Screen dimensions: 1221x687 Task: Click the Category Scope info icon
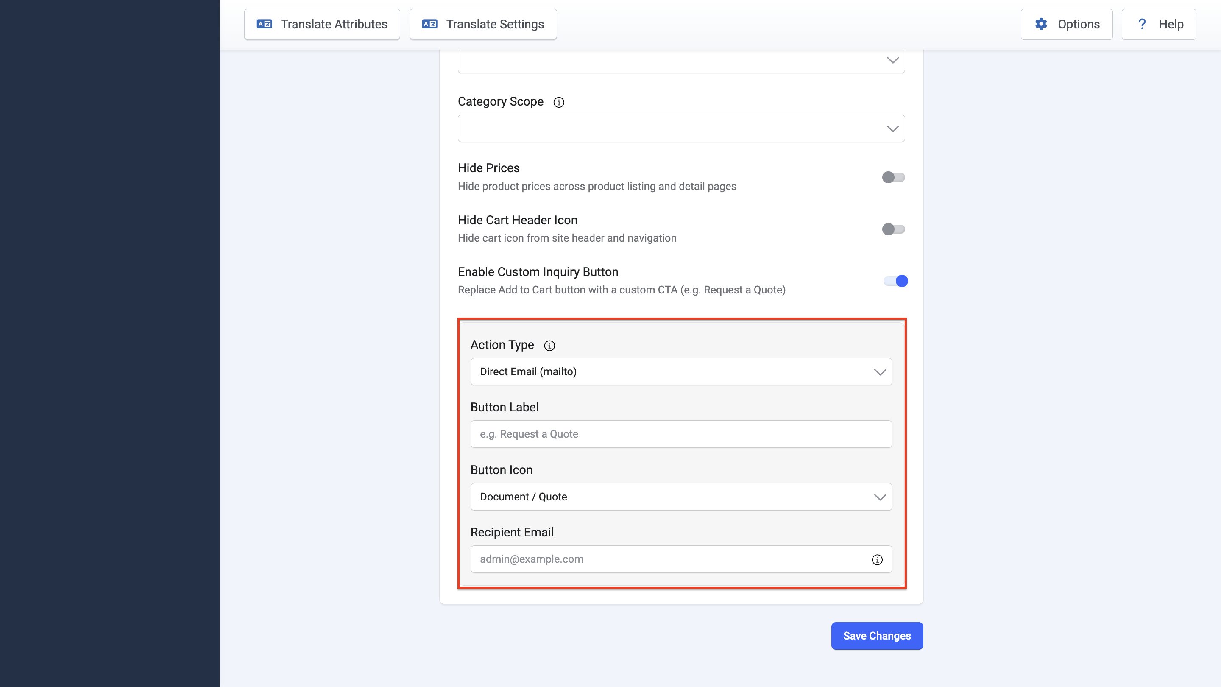pos(559,102)
